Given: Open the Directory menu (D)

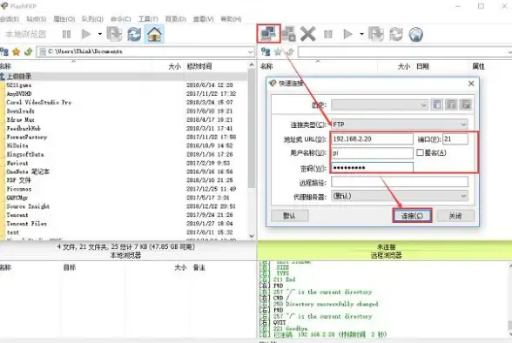Looking at the screenshot, I should click(x=176, y=19).
